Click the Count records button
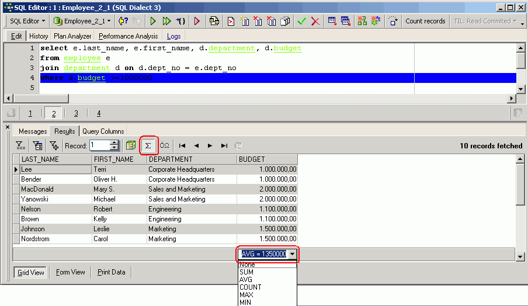 pyautogui.click(x=425, y=21)
